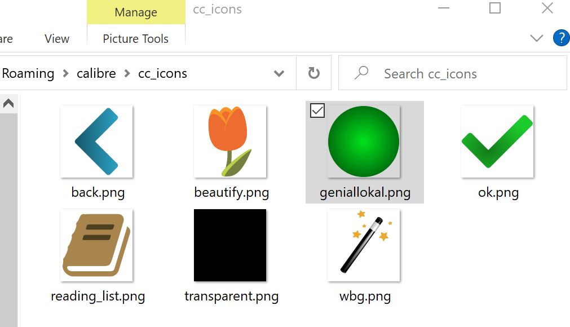Expand the ribbon with the chevron
The height and width of the screenshot is (327, 570).
pos(537,38)
